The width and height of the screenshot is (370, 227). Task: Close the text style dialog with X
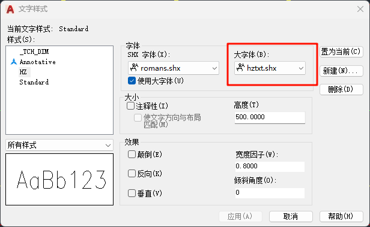360,9
